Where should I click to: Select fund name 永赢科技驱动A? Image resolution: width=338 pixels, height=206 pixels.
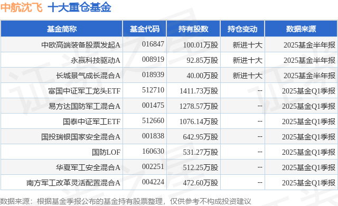(x=96, y=60)
